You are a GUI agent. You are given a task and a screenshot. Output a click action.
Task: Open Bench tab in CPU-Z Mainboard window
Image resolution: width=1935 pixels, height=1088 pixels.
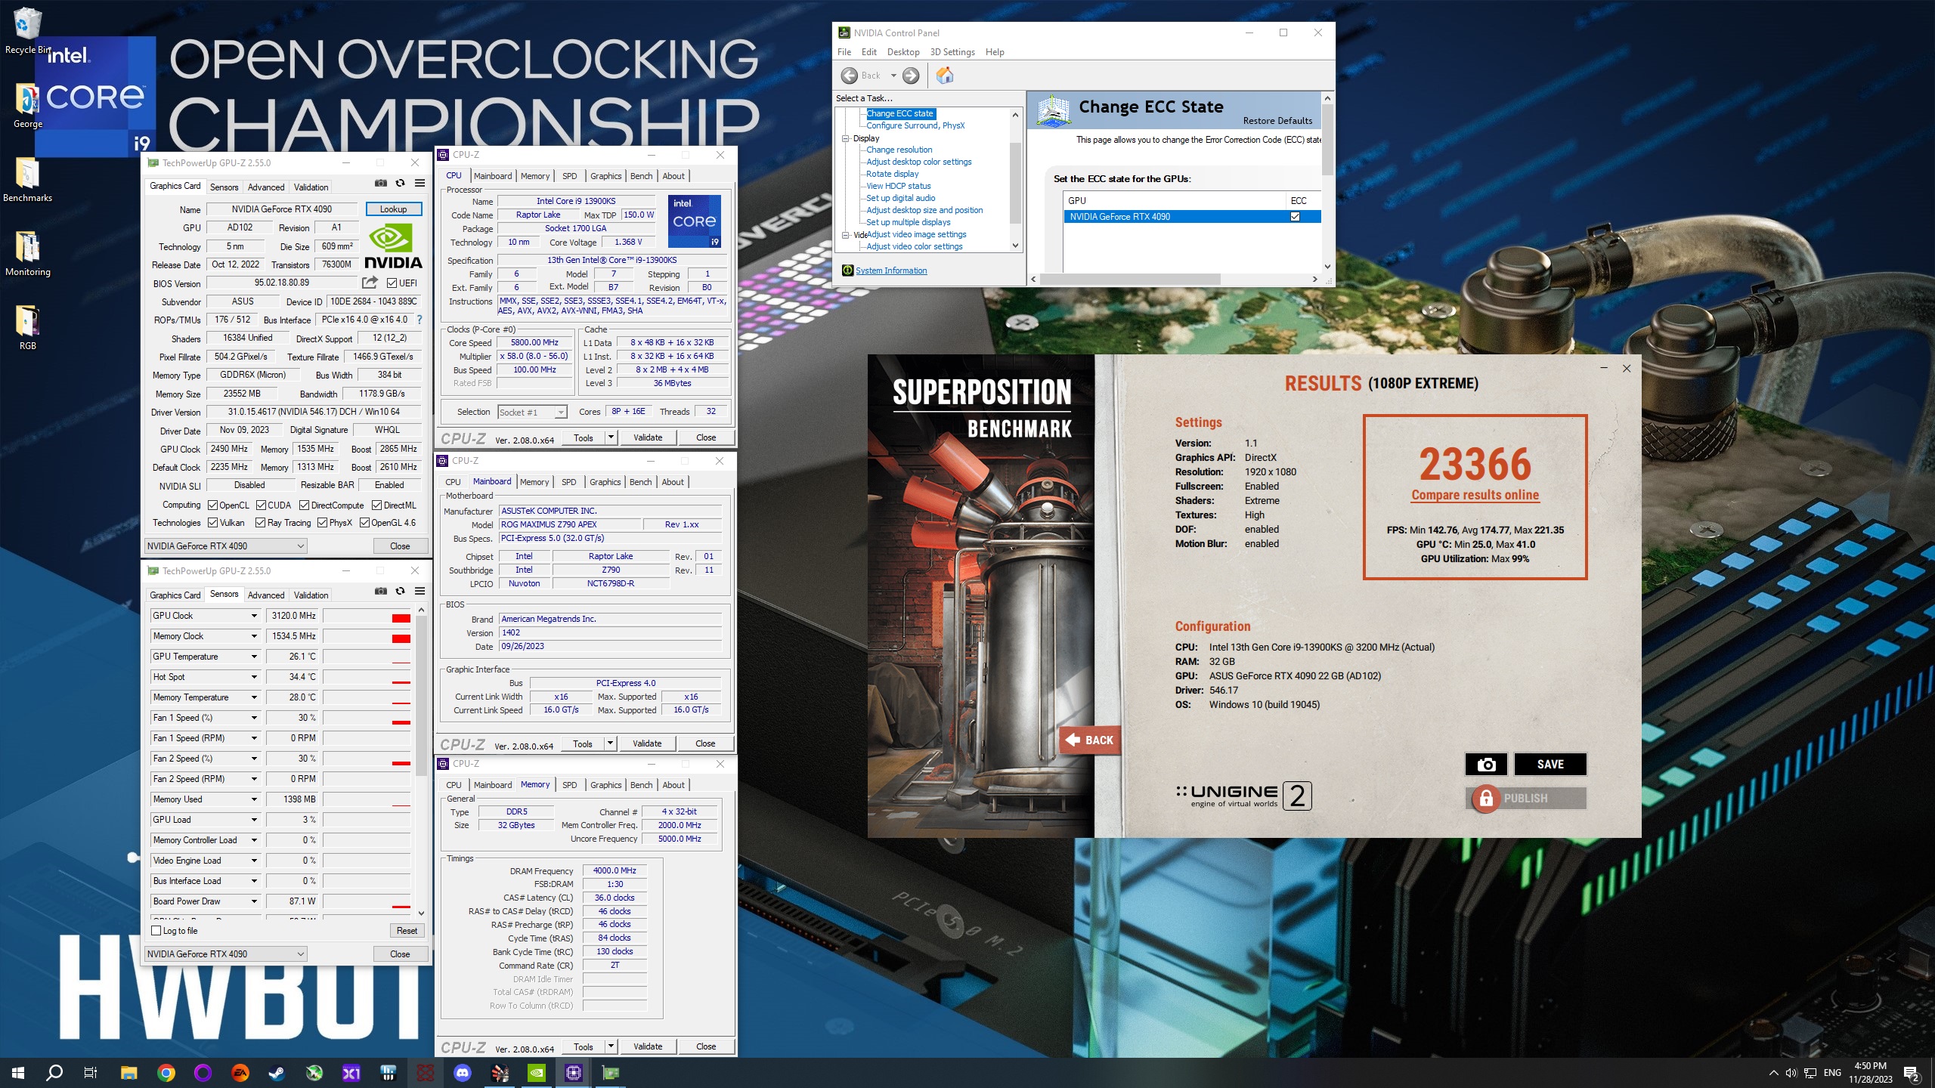tap(640, 482)
